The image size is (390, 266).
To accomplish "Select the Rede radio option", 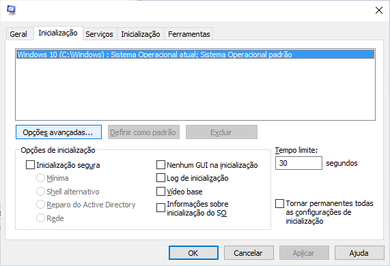I will [40, 218].
